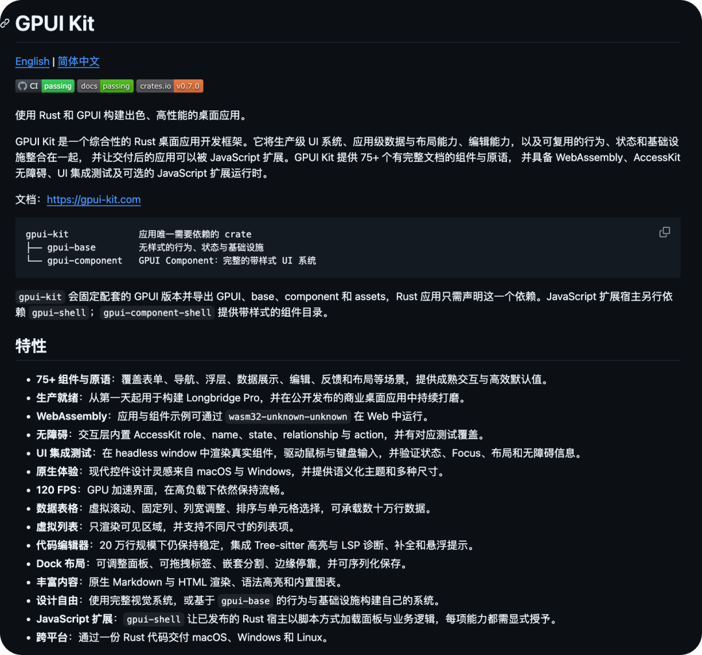
Task: Open the English README link
Action: pos(32,61)
